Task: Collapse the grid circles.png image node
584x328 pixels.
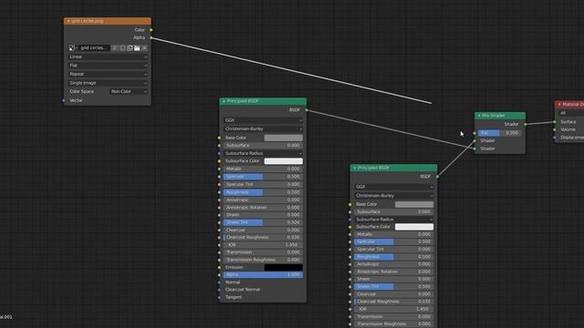Action: pyautogui.click(x=68, y=21)
